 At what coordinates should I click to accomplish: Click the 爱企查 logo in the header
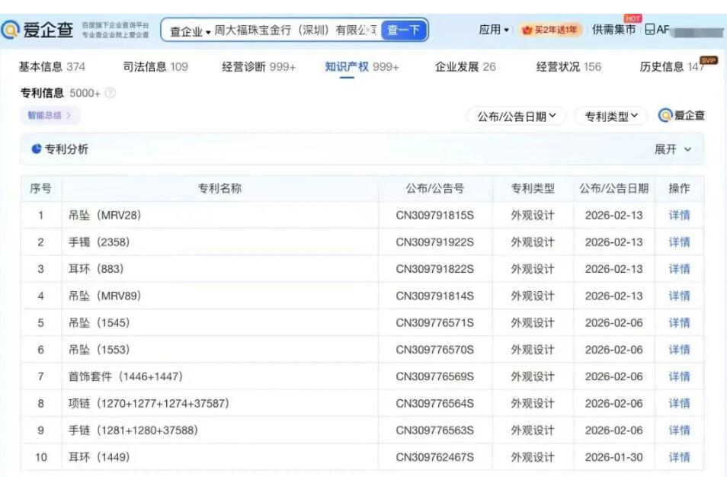(38, 30)
